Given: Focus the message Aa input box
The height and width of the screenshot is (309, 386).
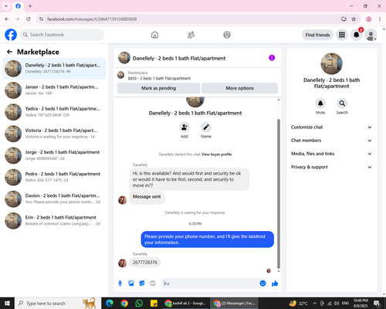Looking at the screenshot, I should (x=211, y=284).
